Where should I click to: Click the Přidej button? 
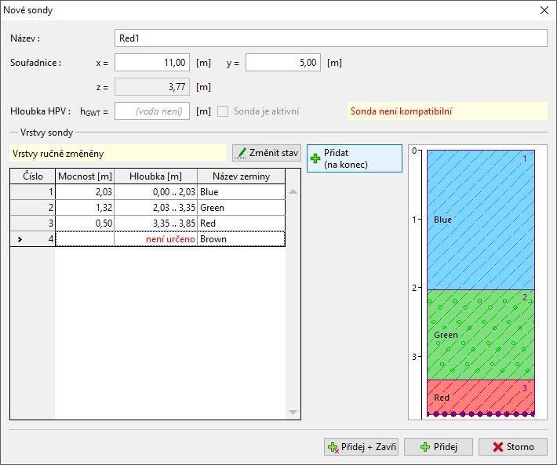(439, 447)
